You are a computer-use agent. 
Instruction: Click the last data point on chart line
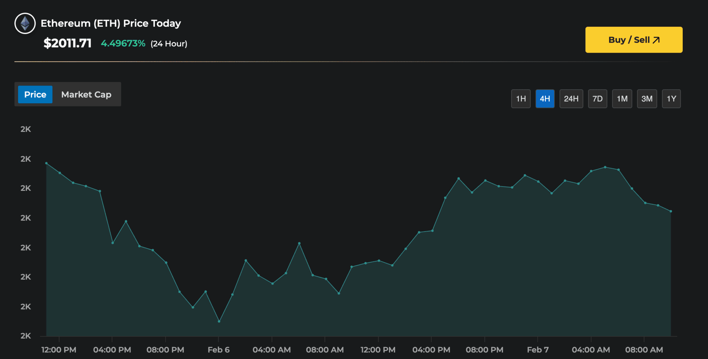pos(671,211)
